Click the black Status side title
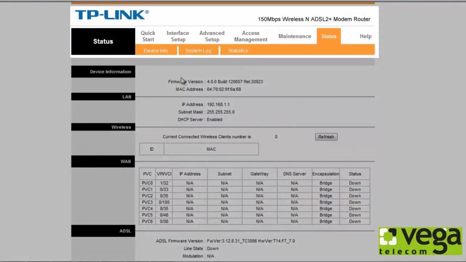The image size is (466, 262). (x=103, y=41)
